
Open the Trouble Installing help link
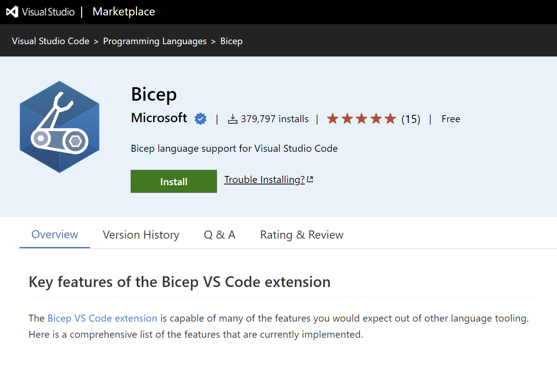264,179
